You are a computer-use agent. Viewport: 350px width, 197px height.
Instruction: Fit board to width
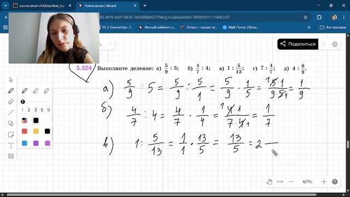tap(280, 182)
